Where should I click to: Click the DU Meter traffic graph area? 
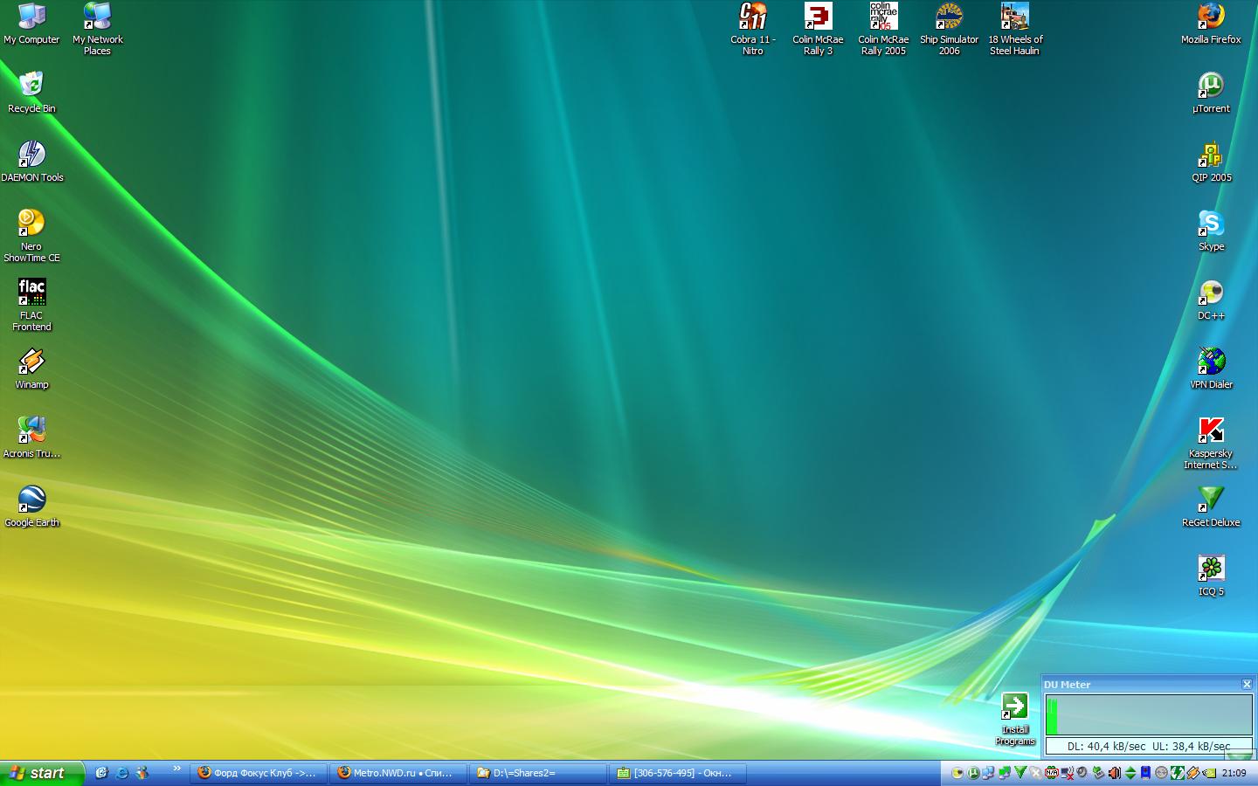click(1149, 715)
